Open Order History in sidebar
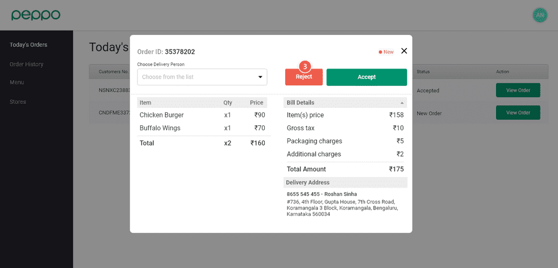The height and width of the screenshot is (268, 558). (26, 64)
